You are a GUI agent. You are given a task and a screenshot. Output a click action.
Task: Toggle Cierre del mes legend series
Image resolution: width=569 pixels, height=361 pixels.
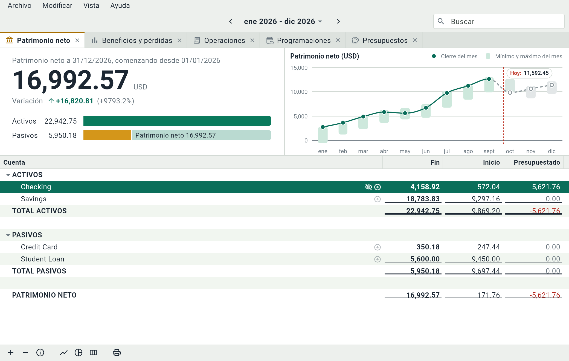(x=454, y=56)
